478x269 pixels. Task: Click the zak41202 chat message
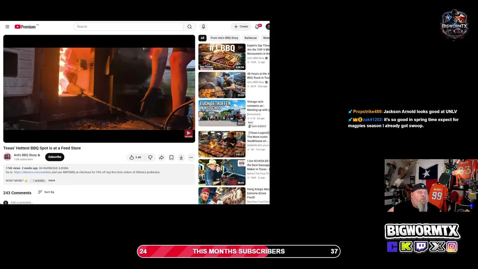click(x=403, y=123)
